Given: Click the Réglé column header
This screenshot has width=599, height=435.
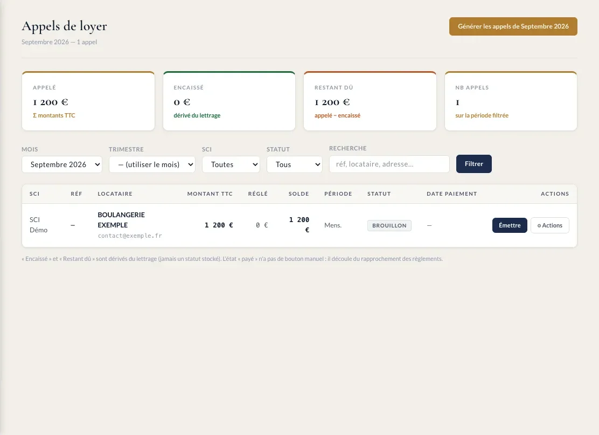Looking at the screenshot, I should pyautogui.click(x=258, y=194).
